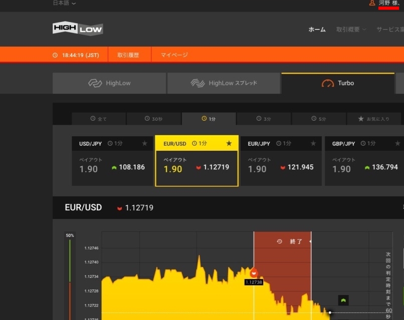Click the 1.12738 entry price label
The height and width of the screenshot is (320, 404).
(254, 282)
